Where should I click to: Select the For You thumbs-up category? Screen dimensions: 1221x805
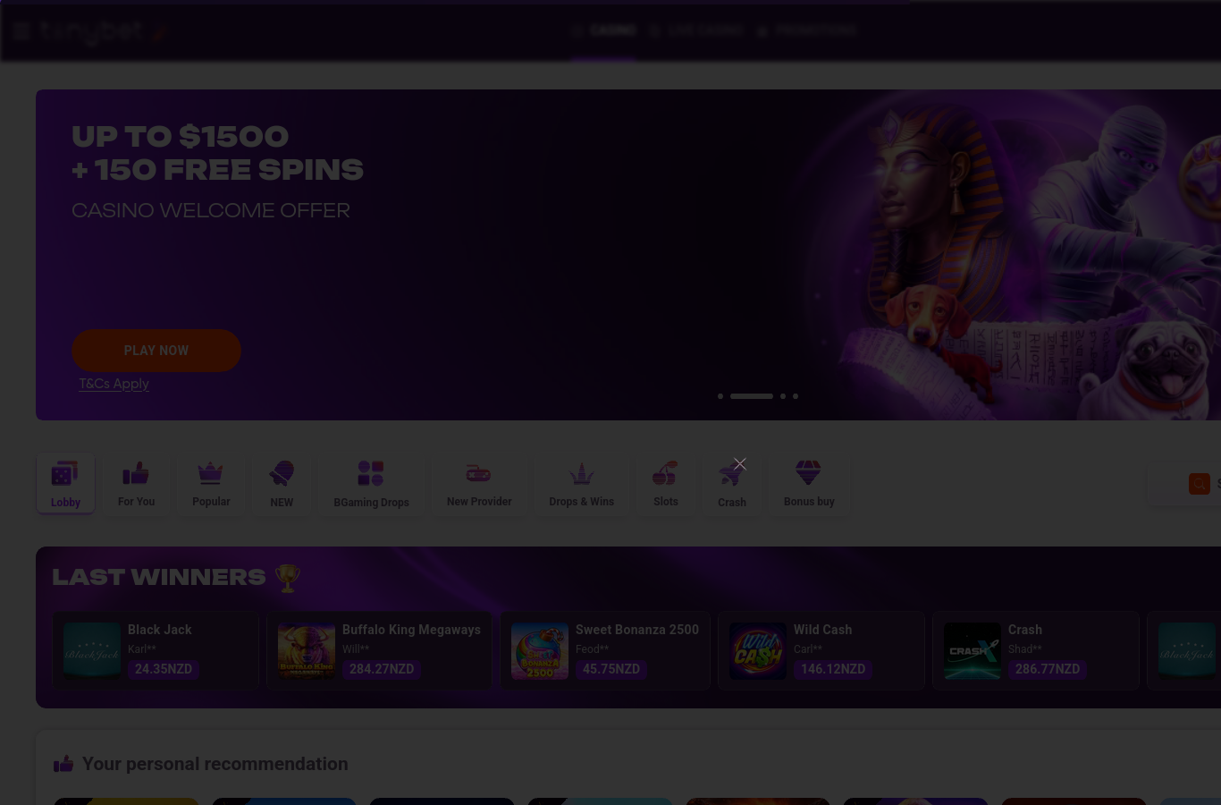[x=136, y=484]
